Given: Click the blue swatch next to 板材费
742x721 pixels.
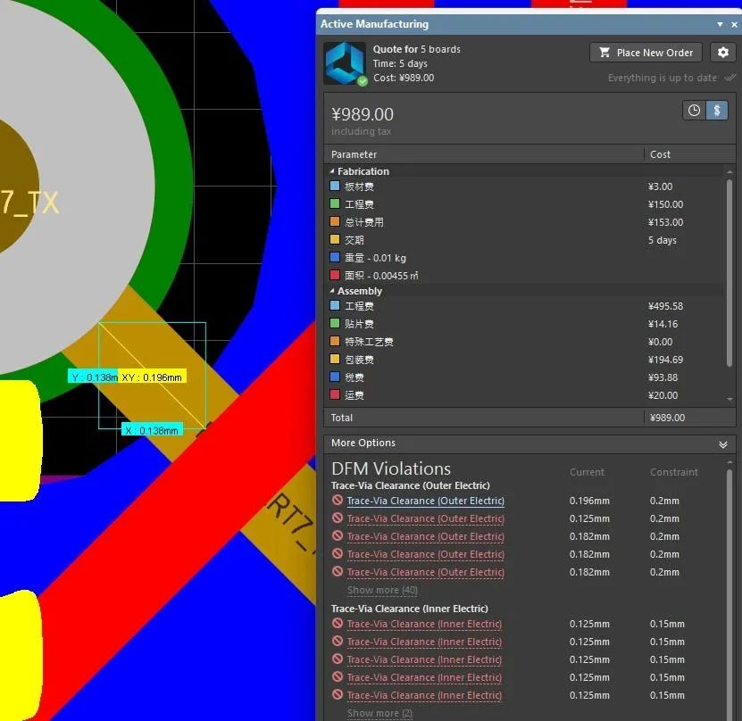Looking at the screenshot, I should point(335,186).
